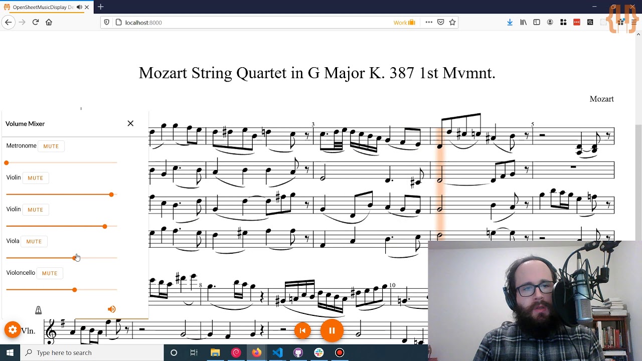Screen dimensions: 642x361
Task: Mute the OpenSheetMusicDisplay browser tab audio
Action: 79,7
